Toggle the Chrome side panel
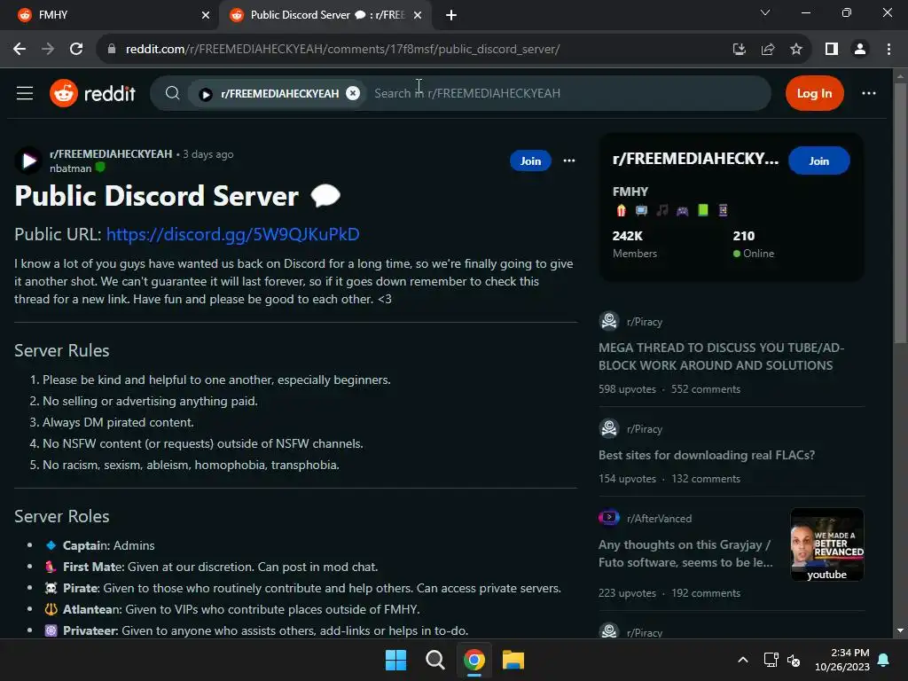 coord(832,50)
